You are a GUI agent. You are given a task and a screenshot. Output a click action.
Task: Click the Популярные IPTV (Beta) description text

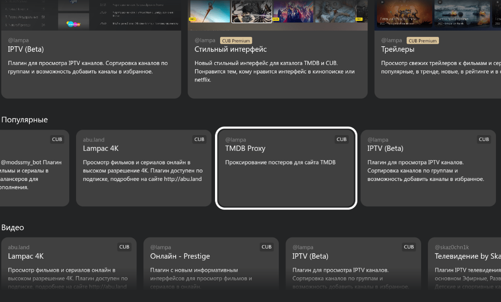[426, 171]
